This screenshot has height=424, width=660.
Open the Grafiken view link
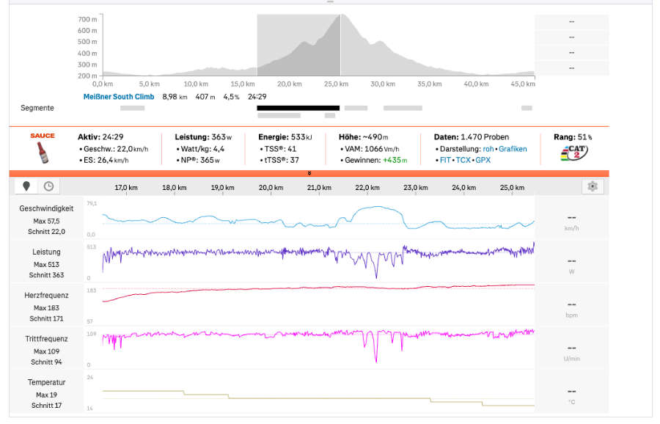[x=513, y=149]
